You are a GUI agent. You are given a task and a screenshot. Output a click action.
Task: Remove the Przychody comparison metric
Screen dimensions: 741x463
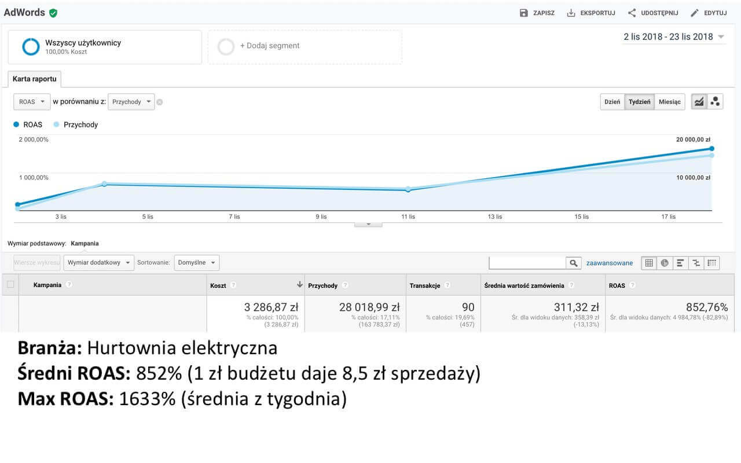pyautogui.click(x=160, y=102)
